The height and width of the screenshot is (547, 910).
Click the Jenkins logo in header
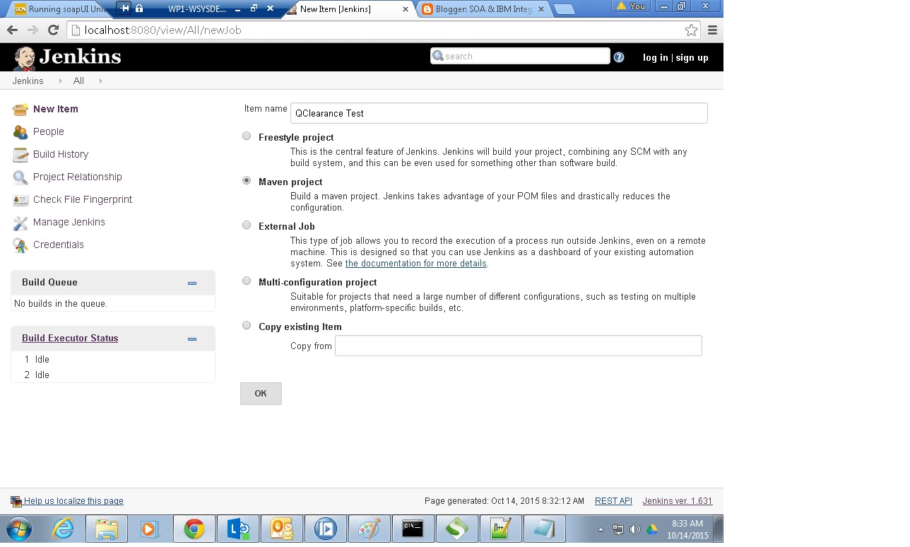[67, 57]
